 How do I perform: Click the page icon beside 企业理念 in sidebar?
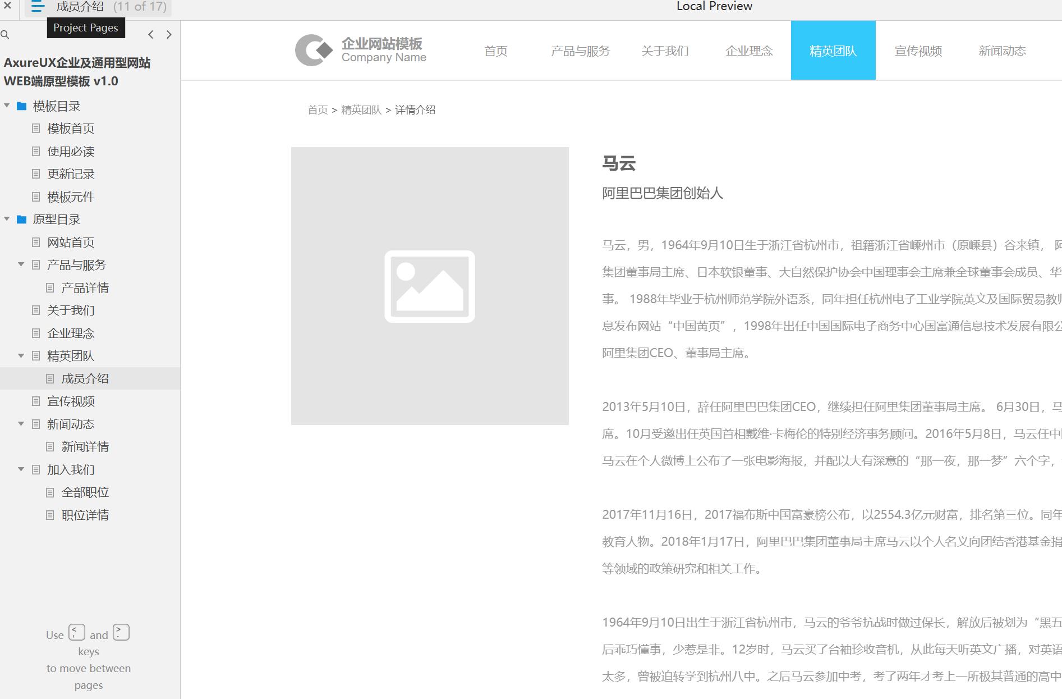36,333
